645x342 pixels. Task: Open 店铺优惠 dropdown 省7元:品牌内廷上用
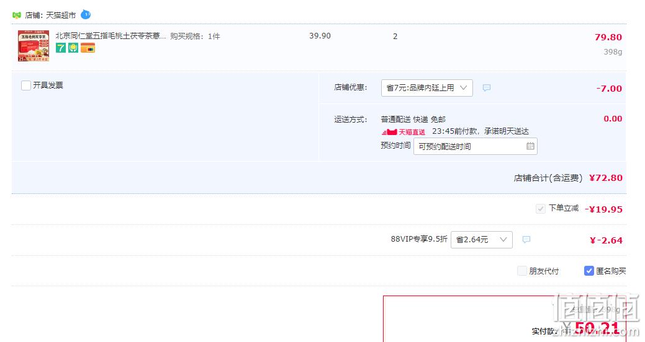click(427, 88)
